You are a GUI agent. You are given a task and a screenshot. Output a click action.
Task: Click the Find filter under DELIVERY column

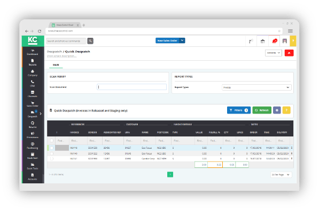[283, 141]
